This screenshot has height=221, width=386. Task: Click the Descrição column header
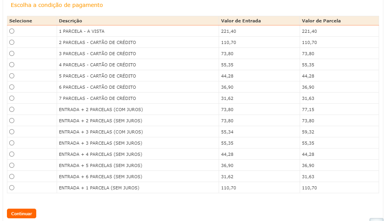71,21
